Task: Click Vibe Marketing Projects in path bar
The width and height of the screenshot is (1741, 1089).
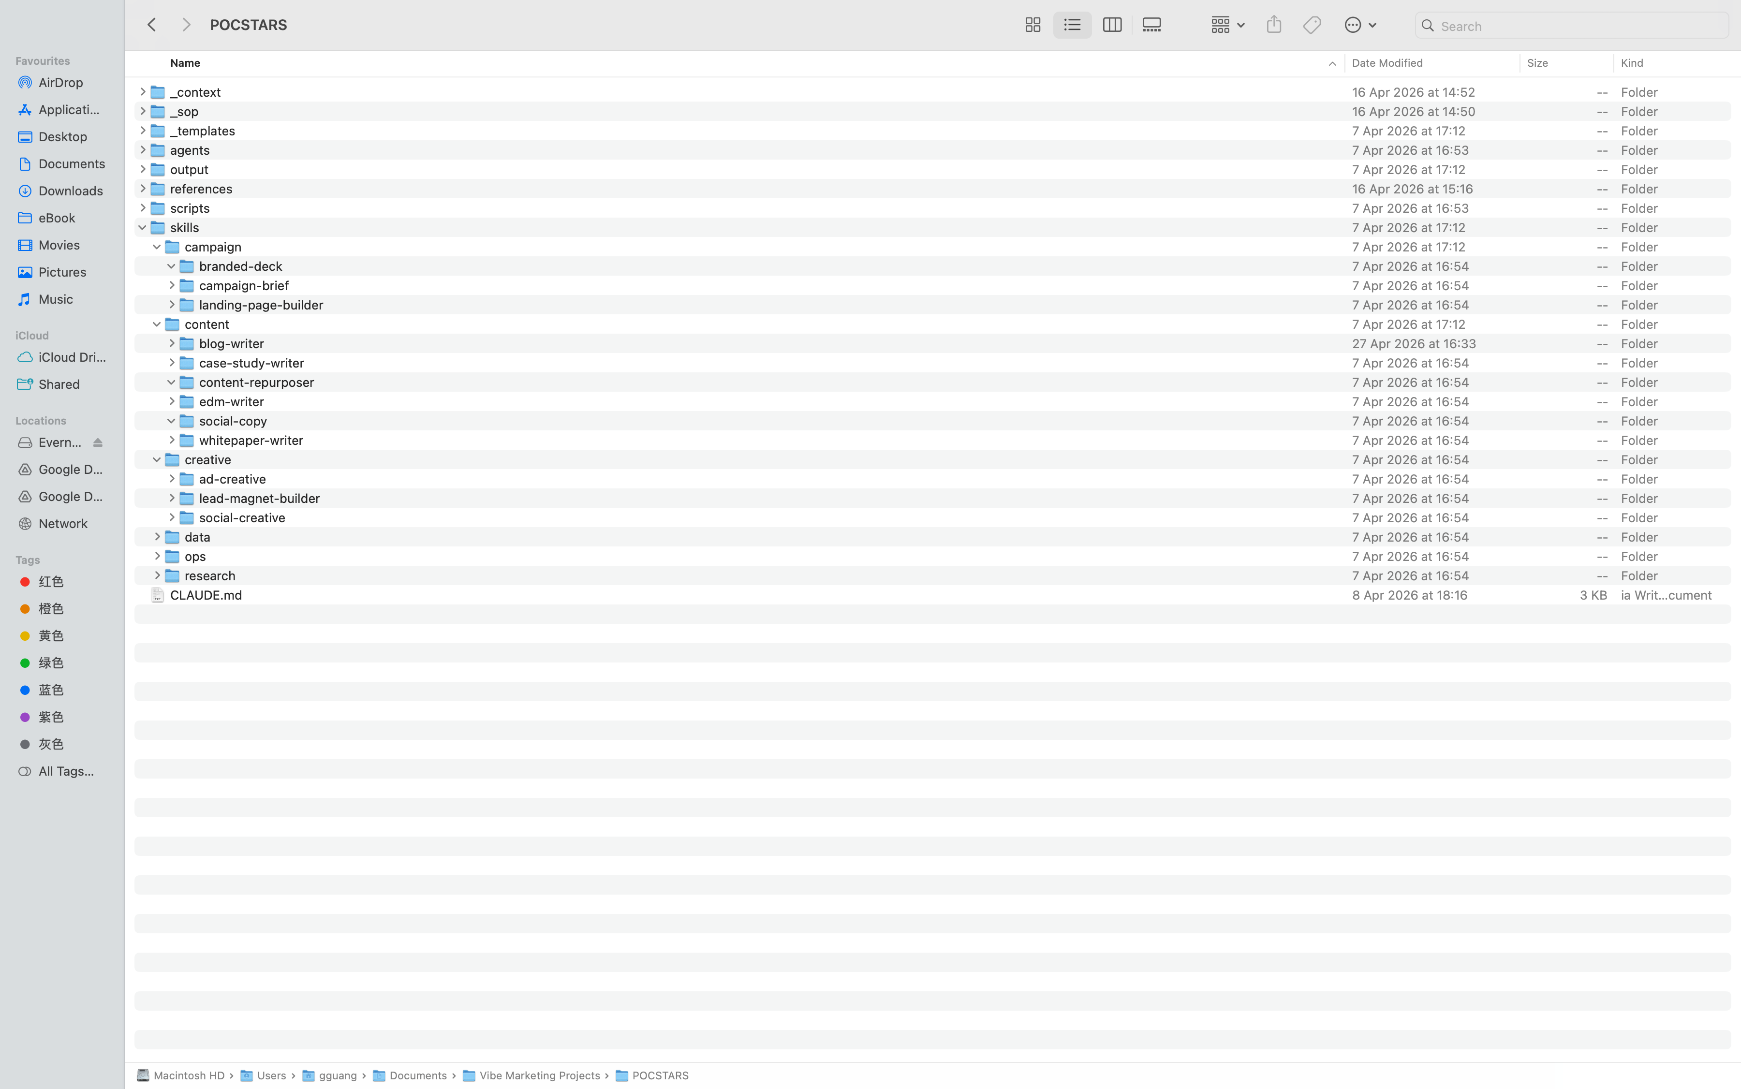Action: [x=531, y=1075]
